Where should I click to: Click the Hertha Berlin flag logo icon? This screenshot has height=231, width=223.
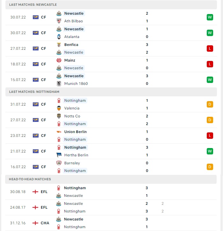point(59,155)
